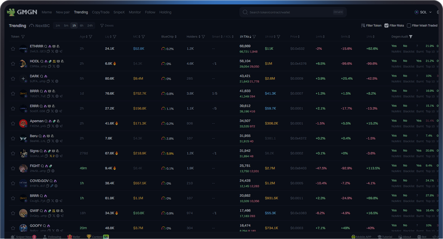Open the Dexes filter

pos(107,26)
